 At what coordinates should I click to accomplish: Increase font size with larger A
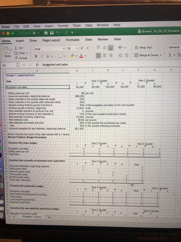[x=82, y=48]
